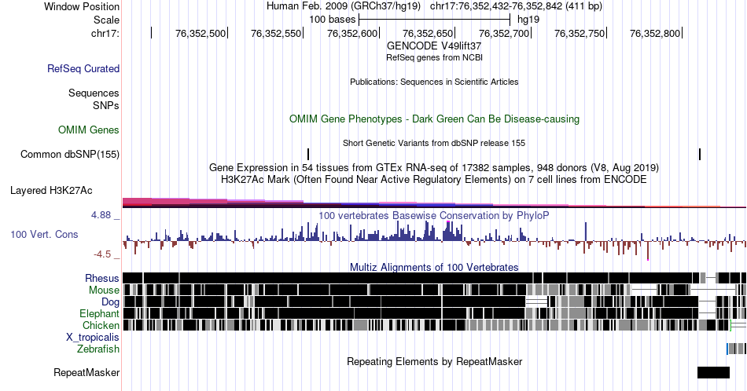Click the 4.88 PhyloP axis value
Viewport: 747px width, 391px height.
(101, 215)
